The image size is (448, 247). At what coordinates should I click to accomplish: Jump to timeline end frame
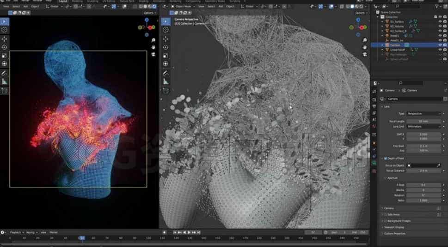coord(198,232)
